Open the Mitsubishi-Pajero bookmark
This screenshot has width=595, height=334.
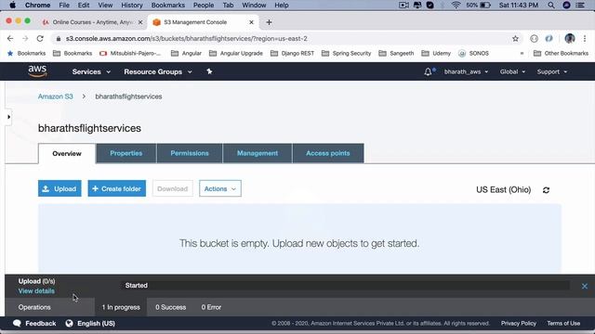pos(130,54)
